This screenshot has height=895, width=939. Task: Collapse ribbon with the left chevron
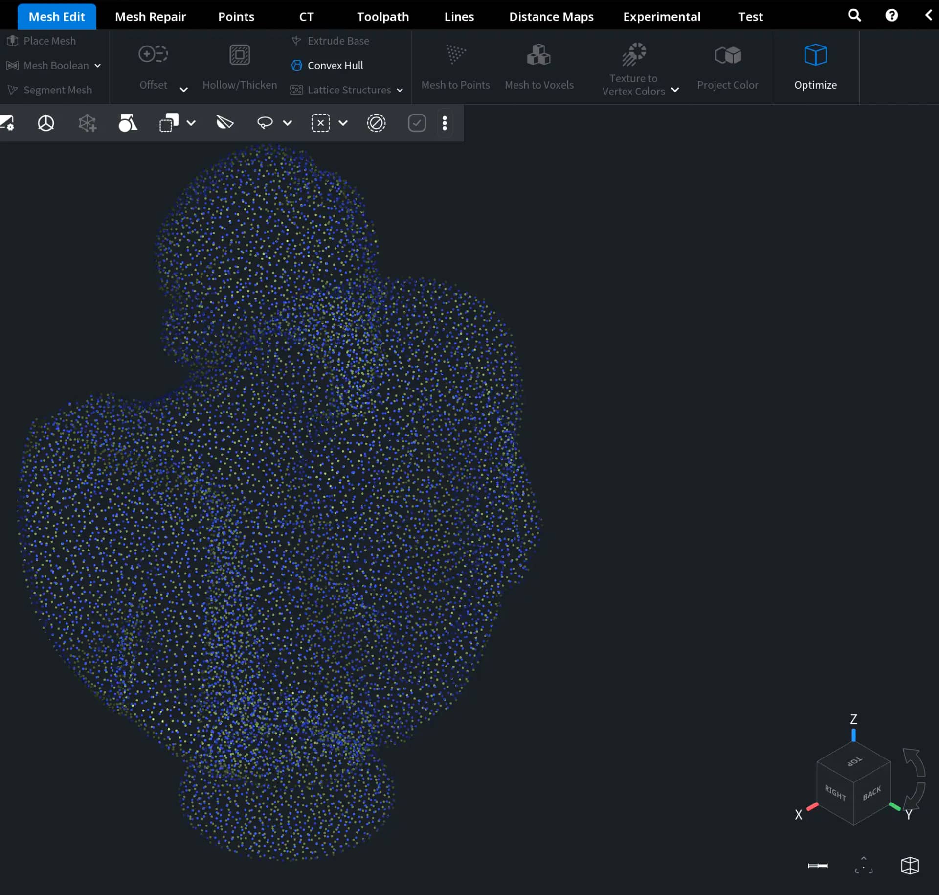928,15
